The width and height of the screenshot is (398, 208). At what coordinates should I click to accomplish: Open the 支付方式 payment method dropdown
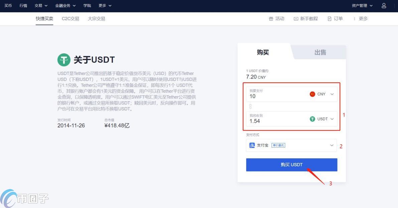pos(332,145)
